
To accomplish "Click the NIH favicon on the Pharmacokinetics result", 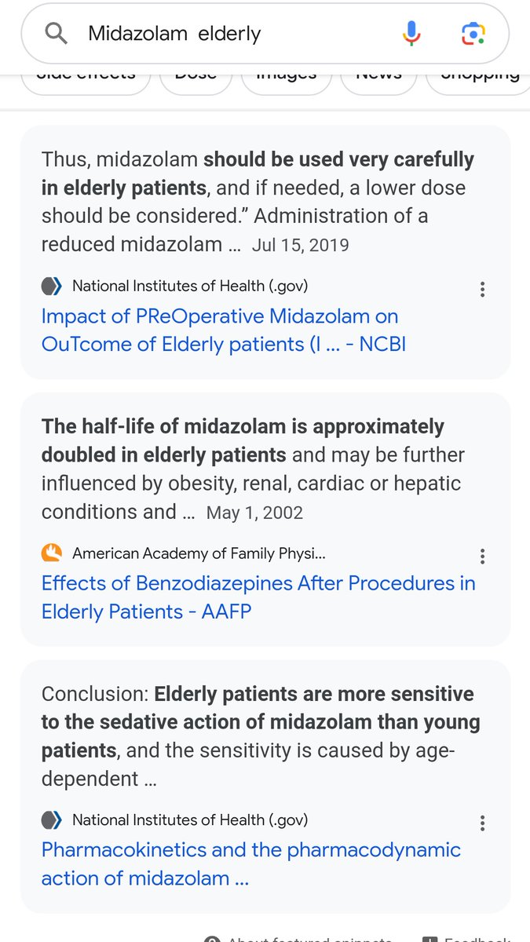I will [x=52, y=820].
